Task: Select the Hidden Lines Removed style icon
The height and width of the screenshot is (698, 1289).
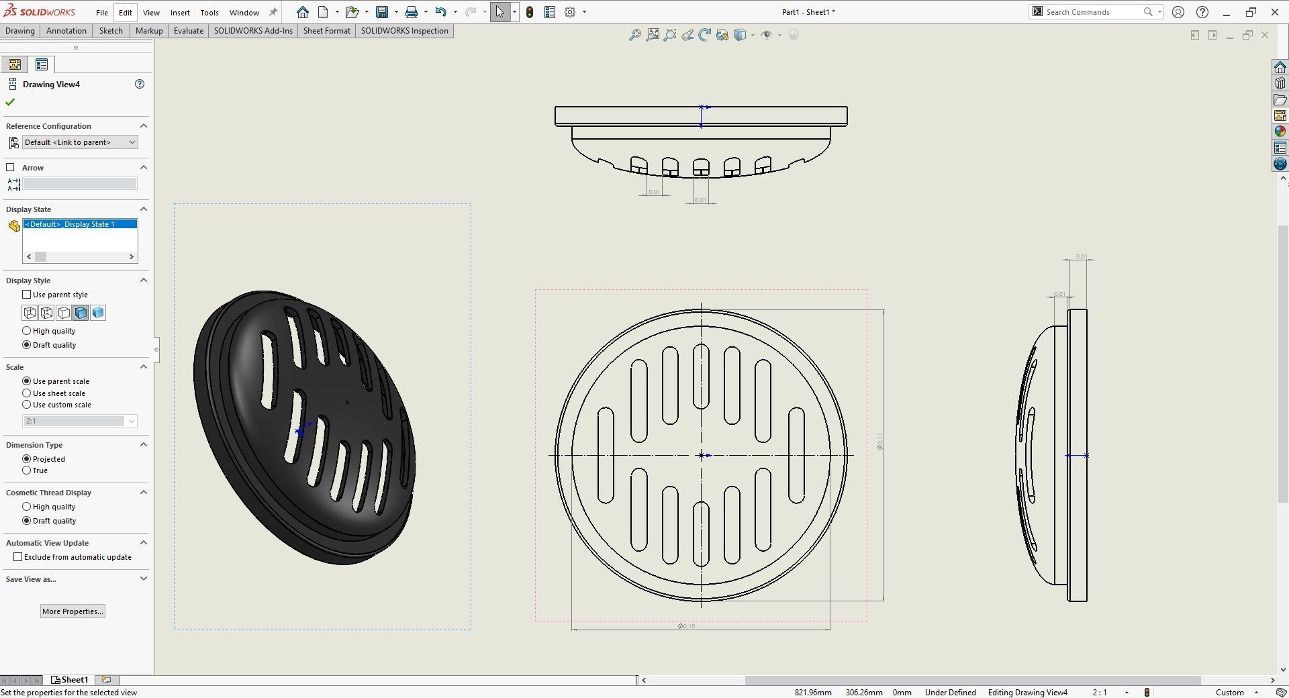Action: tap(64, 313)
